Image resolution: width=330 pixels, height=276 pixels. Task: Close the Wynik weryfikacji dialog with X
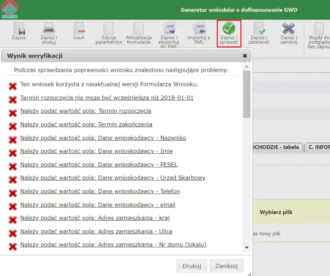pos(245,56)
